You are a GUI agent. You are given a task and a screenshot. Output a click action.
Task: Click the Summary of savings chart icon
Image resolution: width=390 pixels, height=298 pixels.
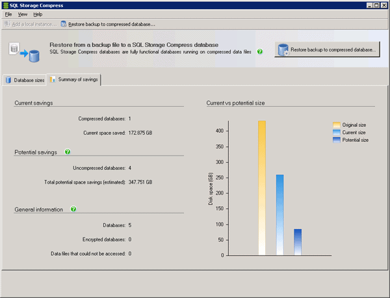click(x=52, y=79)
